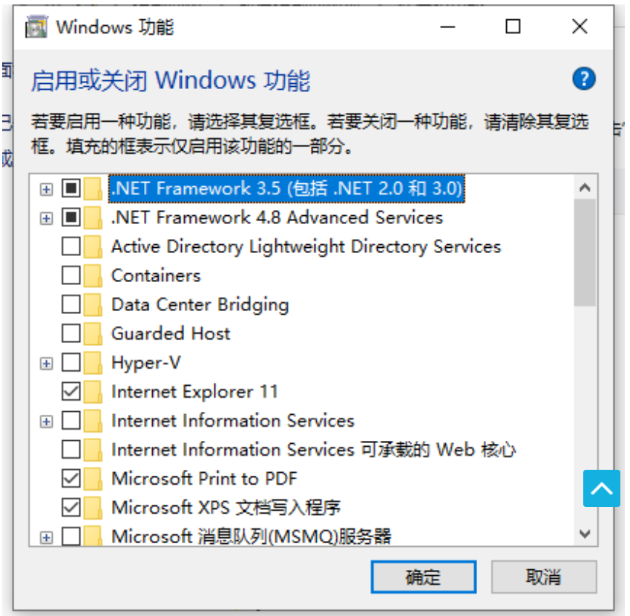Uncheck the Internet Explorer 11 checkbox
This screenshot has height=616, width=630.
71,392
